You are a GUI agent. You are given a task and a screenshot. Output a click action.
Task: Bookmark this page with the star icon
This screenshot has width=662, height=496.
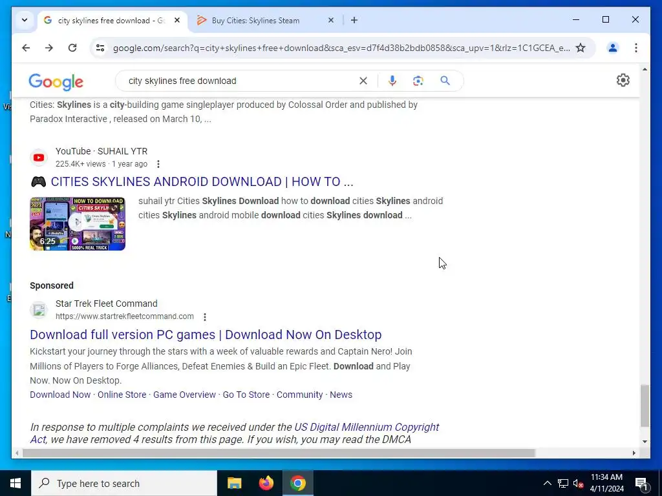pos(581,48)
